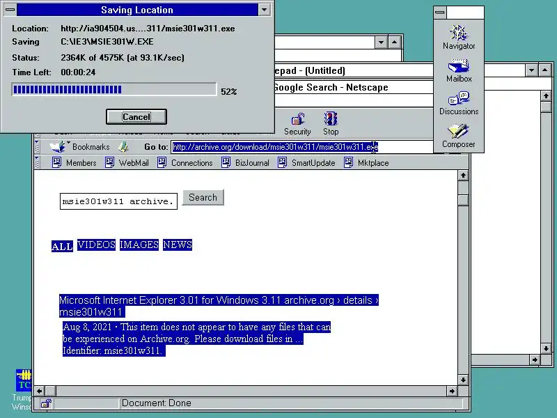Minimize the Saving Location dialog
The image size is (557, 418).
click(264, 10)
